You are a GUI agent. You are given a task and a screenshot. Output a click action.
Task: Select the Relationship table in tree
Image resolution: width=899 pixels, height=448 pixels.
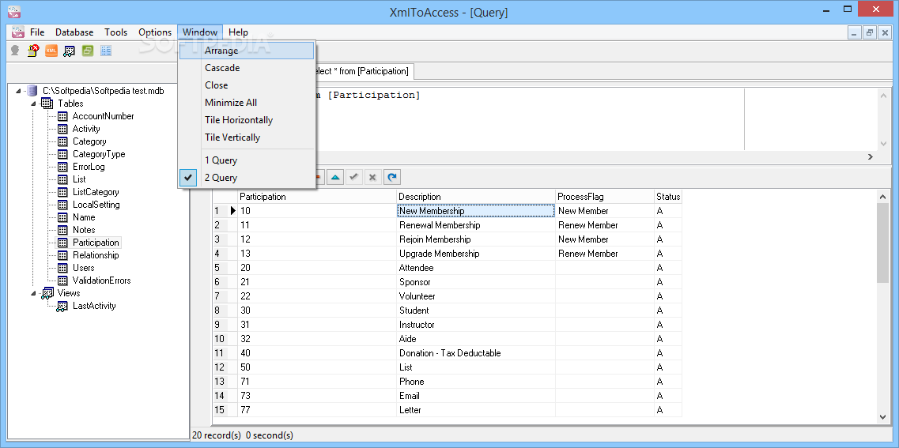(x=96, y=255)
